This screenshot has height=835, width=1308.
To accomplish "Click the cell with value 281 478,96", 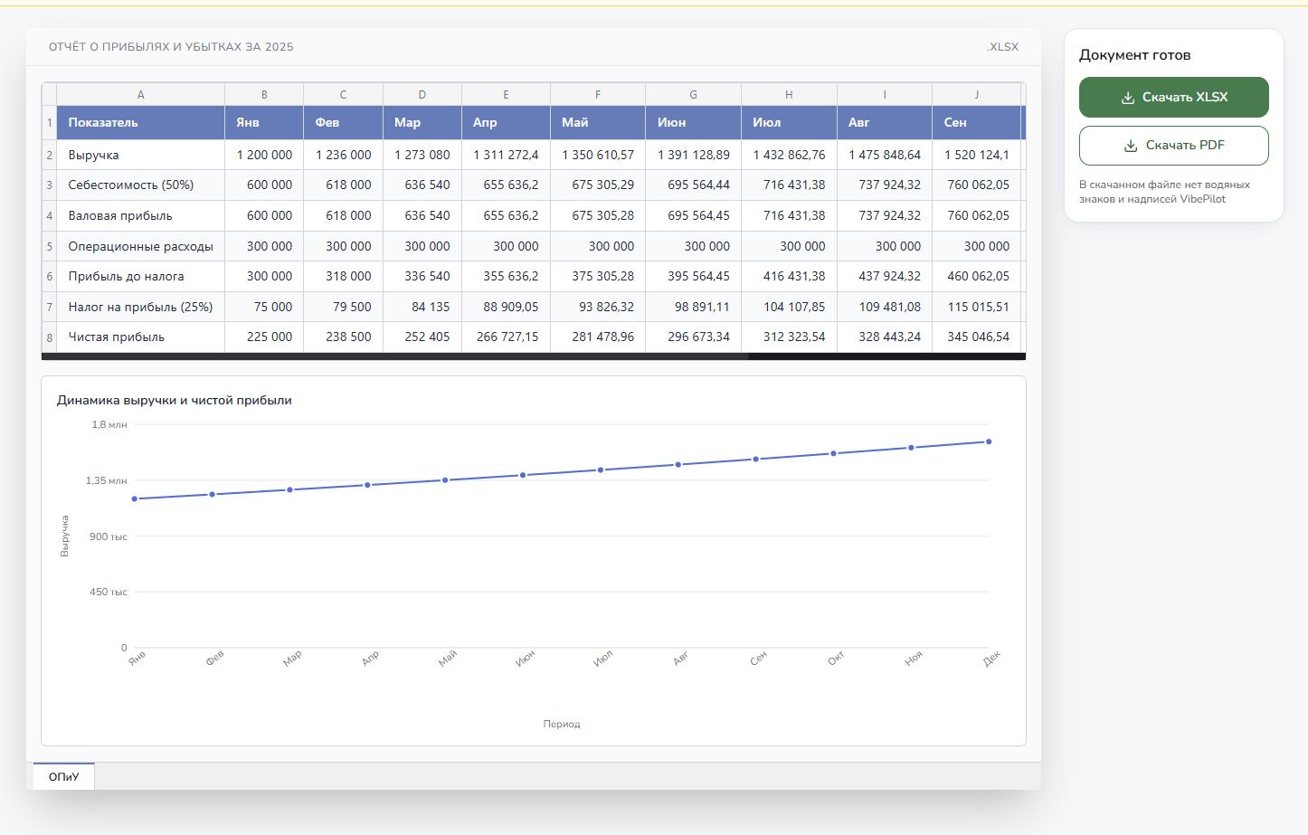I will (598, 337).
